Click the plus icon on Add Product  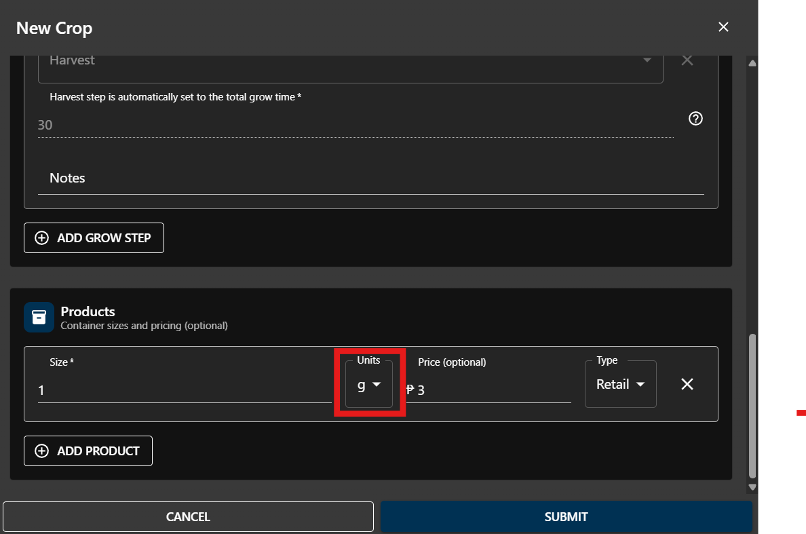(41, 451)
